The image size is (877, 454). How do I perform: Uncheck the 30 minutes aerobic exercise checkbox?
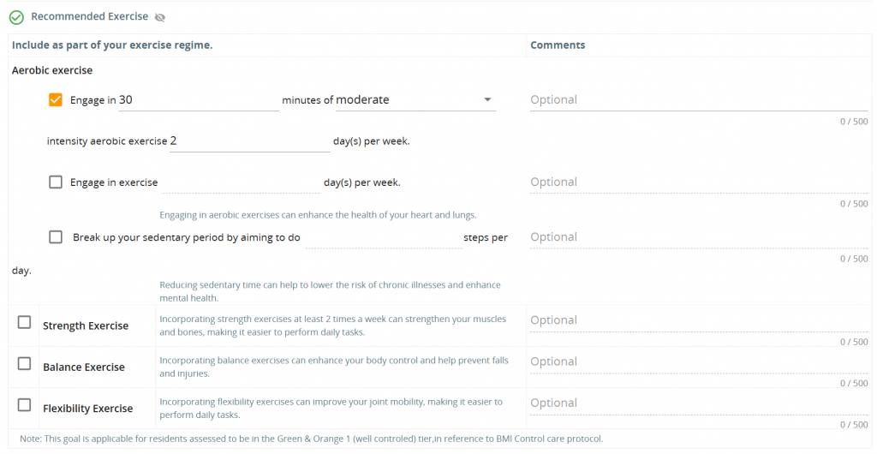click(x=56, y=100)
